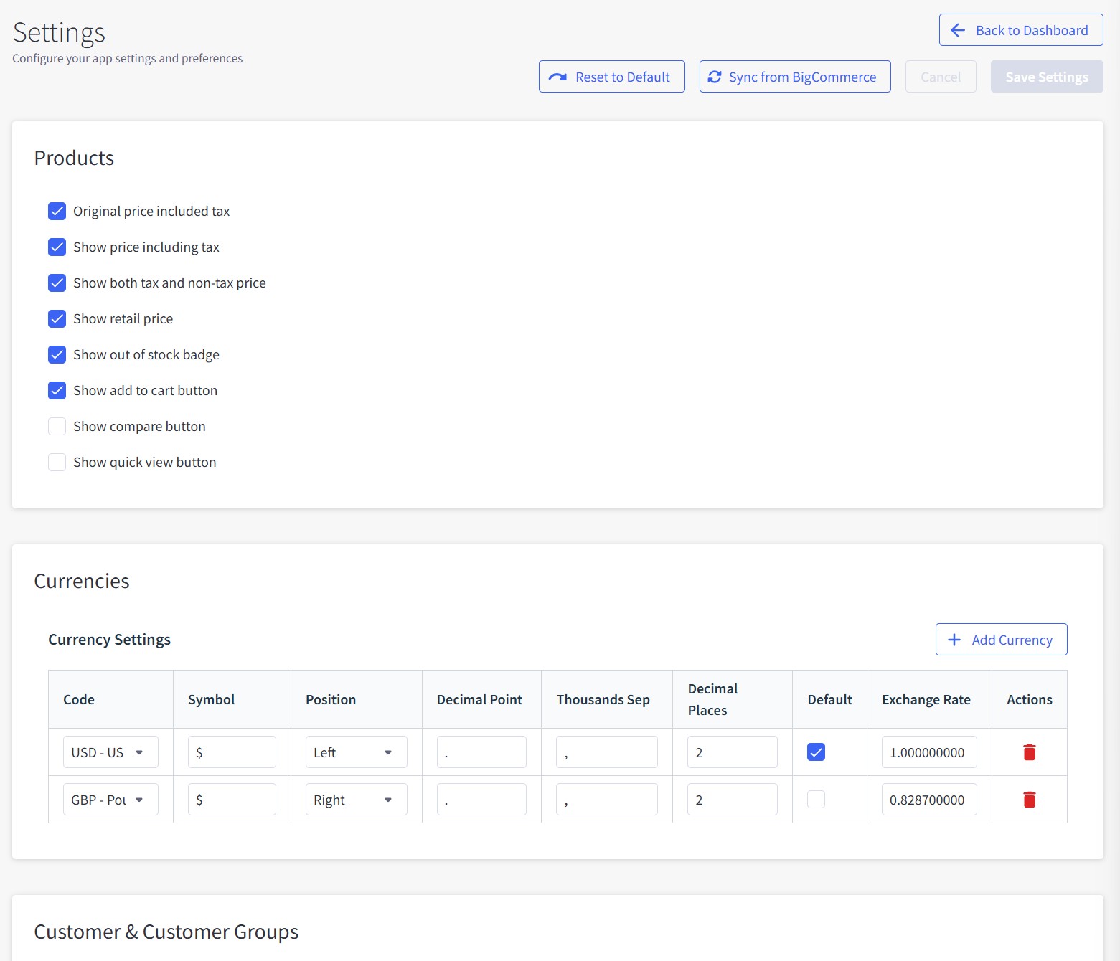
Task: Open the Left position dropdown
Action: (356, 752)
